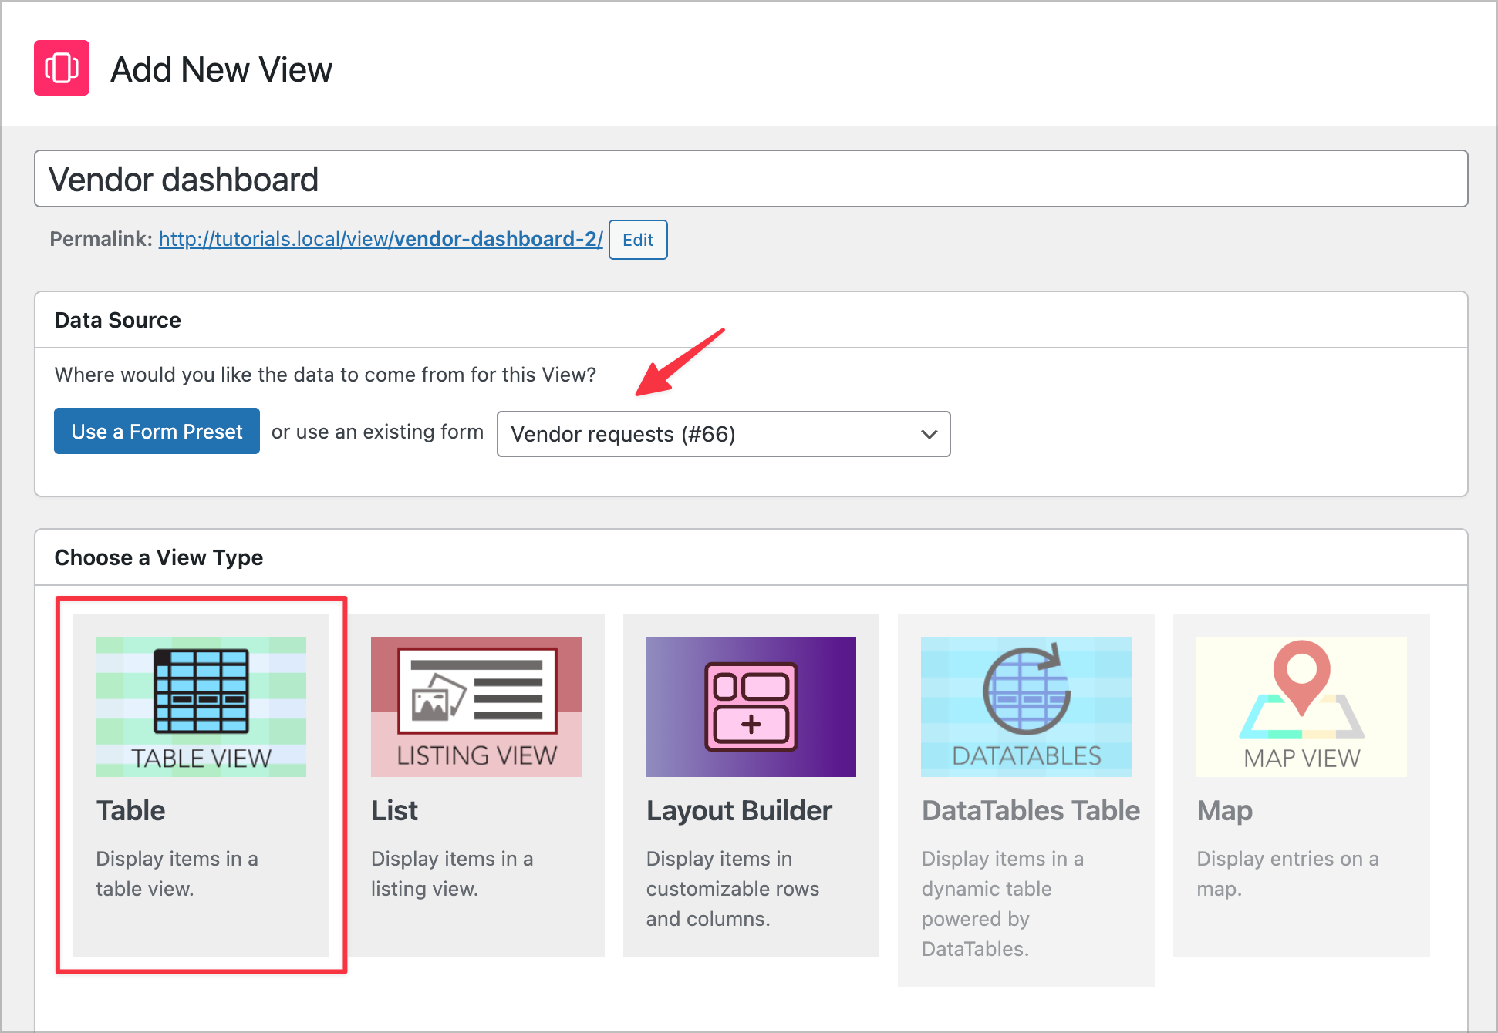Click the List view type label

pos(394,810)
